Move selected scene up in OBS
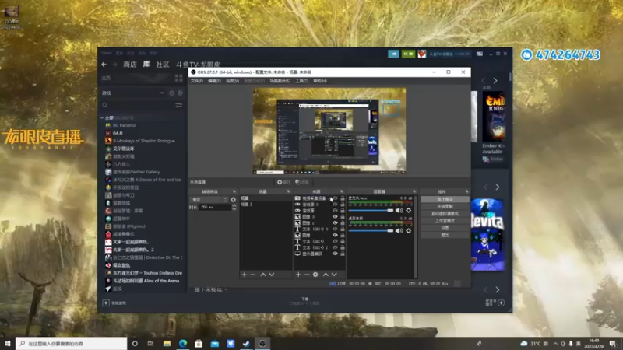 [262, 275]
